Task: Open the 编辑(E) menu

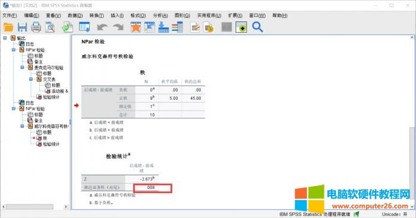Action: point(31,15)
